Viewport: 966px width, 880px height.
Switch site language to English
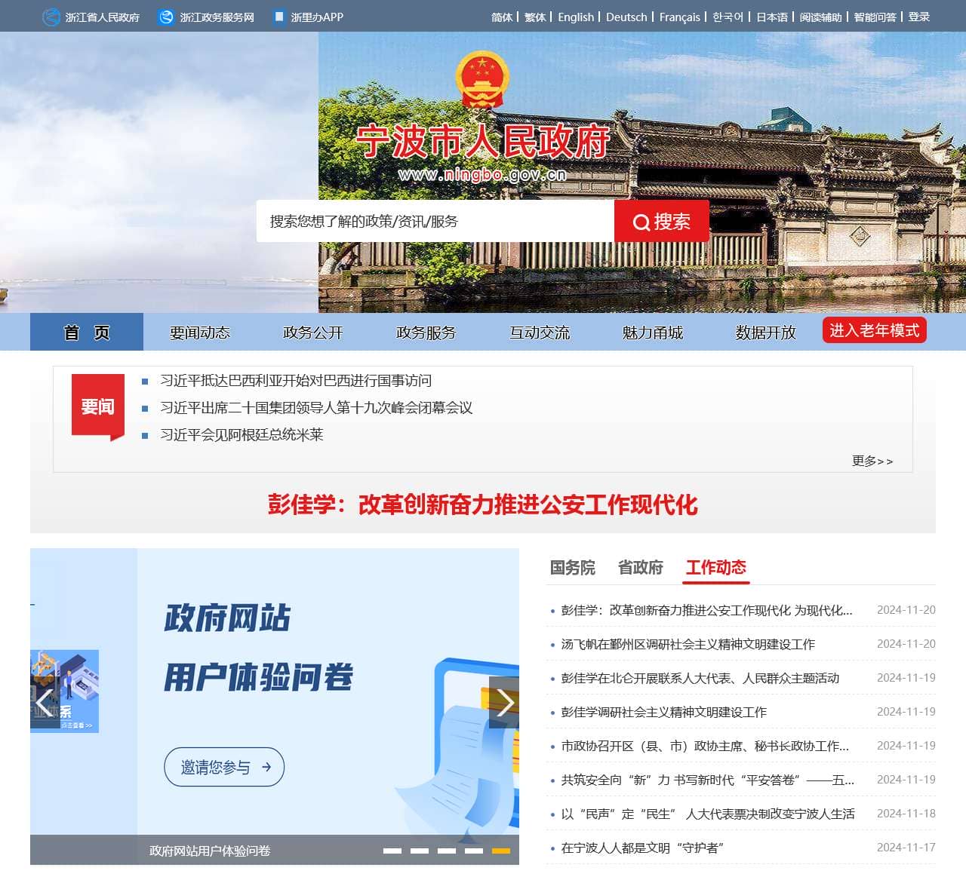point(575,17)
